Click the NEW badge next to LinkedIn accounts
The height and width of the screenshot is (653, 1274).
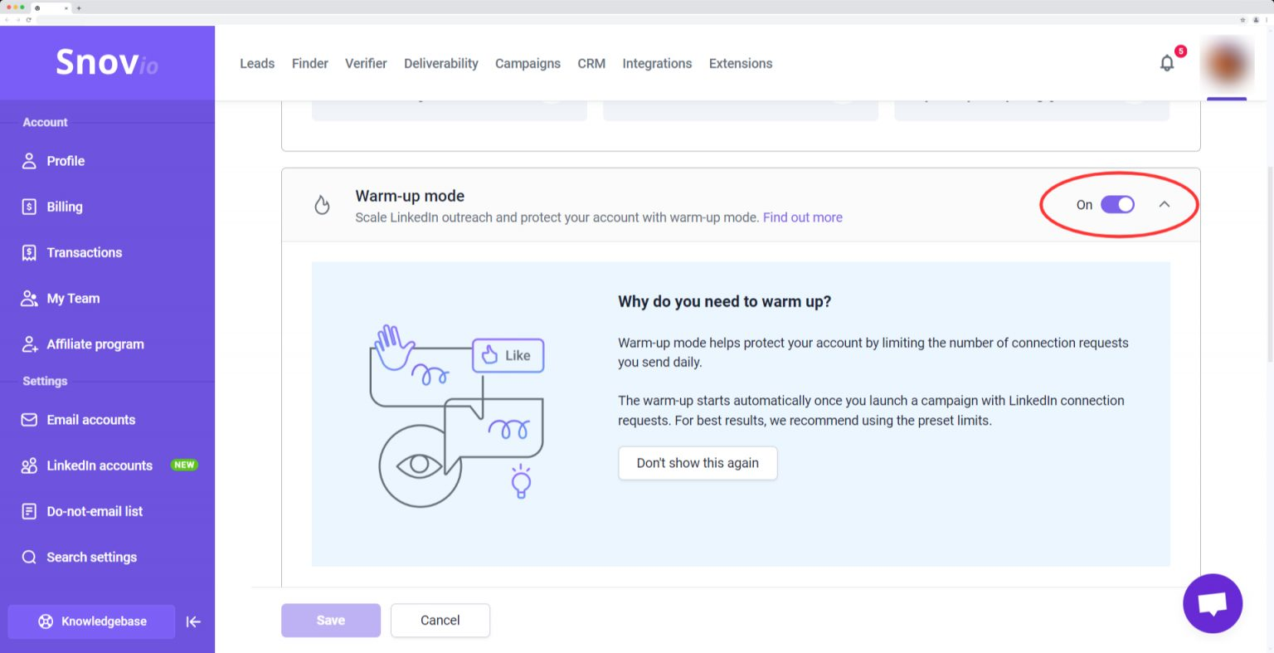184,465
